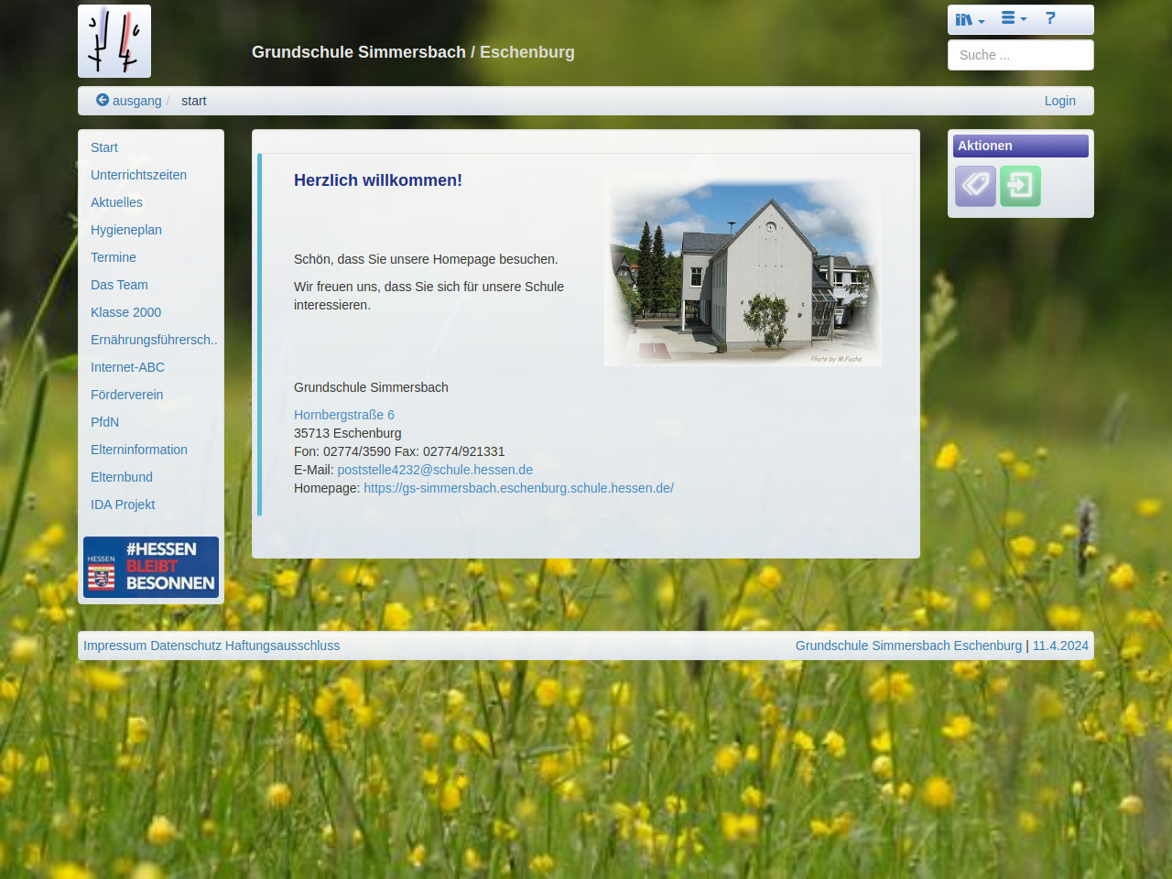This screenshot has height=879, width=1172.
Task: Open the Hornbergstraße 6 address link
Action: tap(344, 415)
